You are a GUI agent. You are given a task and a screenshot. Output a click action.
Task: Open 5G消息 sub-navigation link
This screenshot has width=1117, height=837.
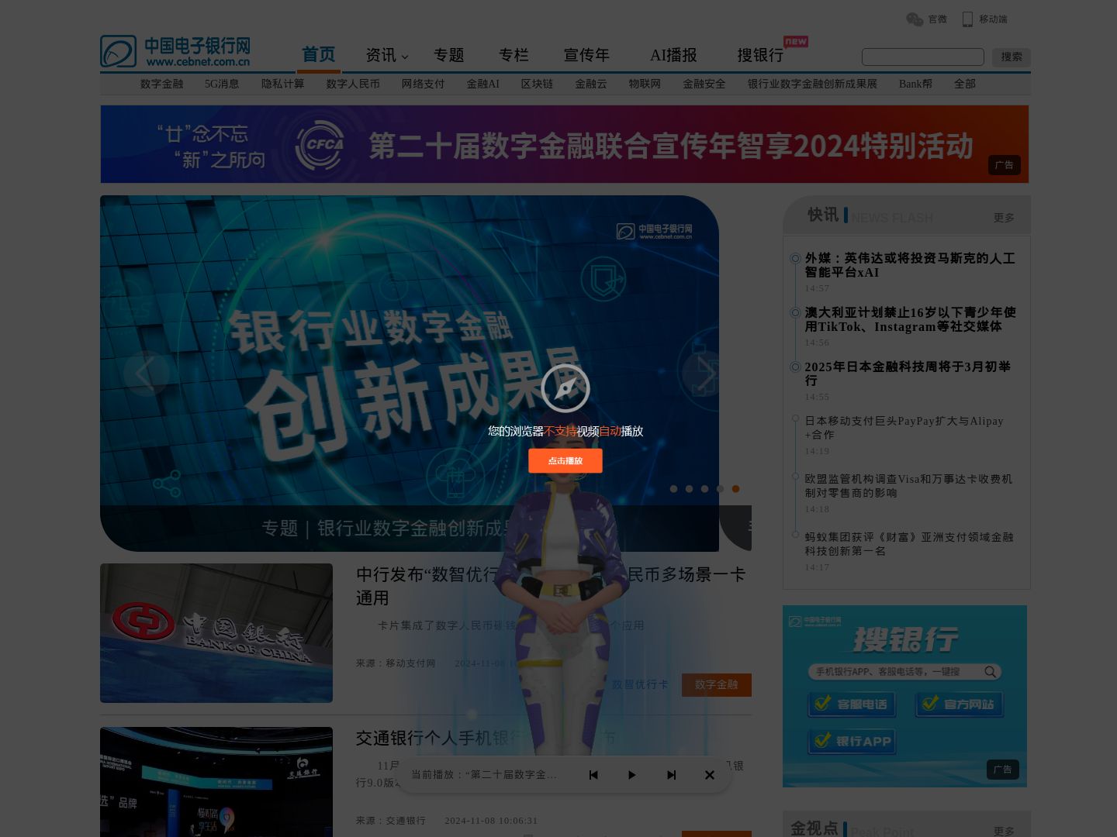[222, 84]
